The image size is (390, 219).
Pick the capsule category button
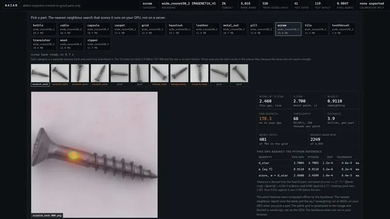(98, 29)
